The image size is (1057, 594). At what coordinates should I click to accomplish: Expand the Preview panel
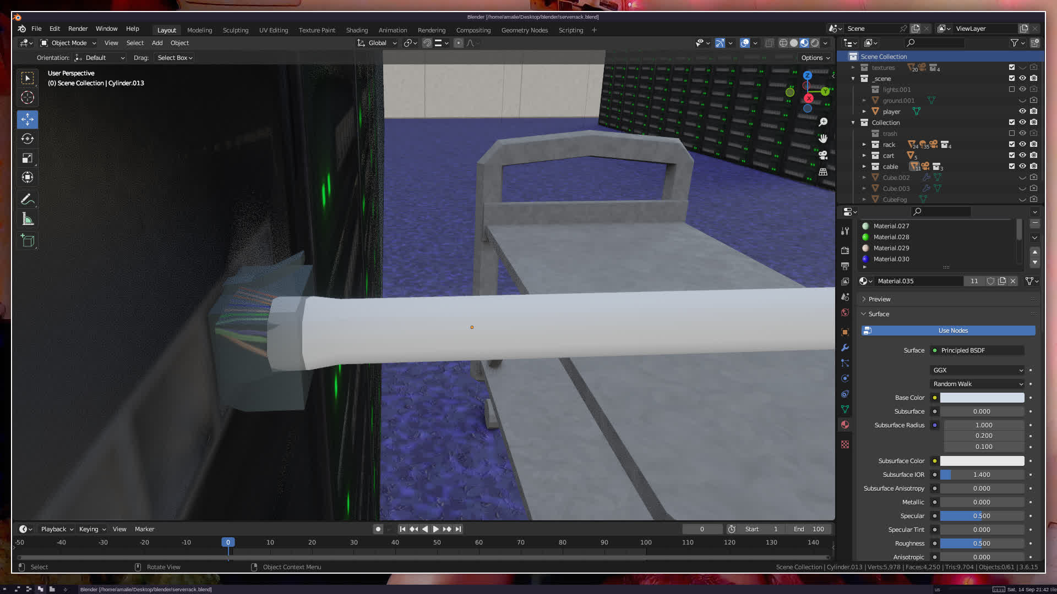click(x=879, y=299)
